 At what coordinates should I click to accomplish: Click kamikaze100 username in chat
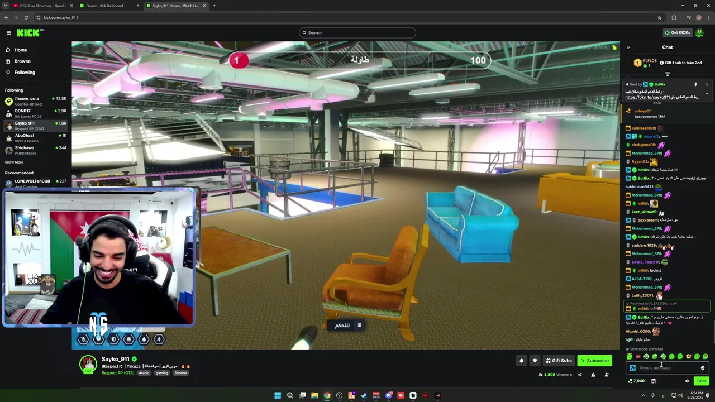643,128
